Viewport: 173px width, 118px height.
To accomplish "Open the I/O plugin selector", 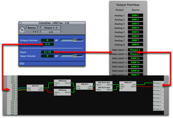I will point(51,32).
